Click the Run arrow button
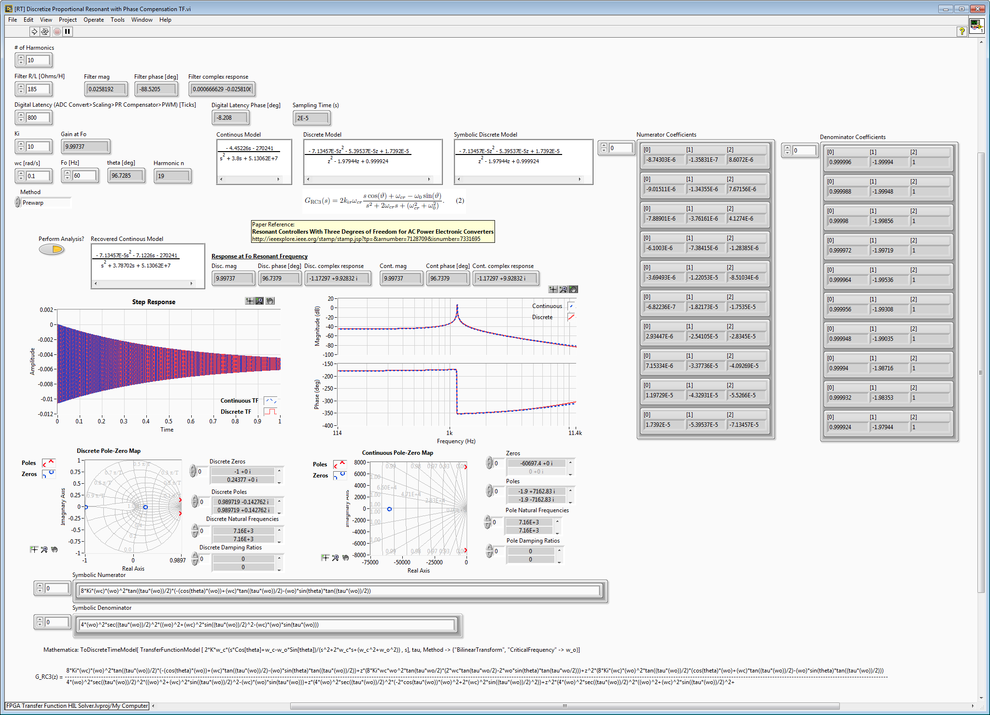 tap(34, 31)
